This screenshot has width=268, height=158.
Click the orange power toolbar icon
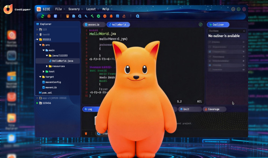[x=105, y=16]
